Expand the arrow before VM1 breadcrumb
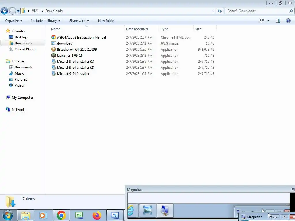This screenshot has width=295, height=221. click(29, 11)
